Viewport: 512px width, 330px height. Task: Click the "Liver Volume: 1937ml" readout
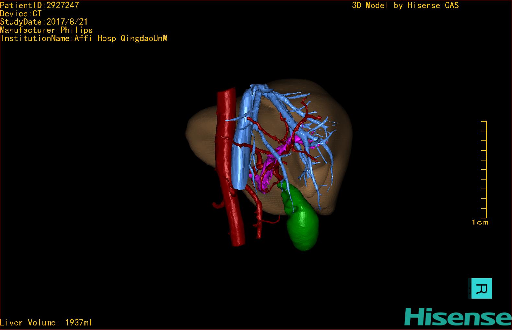pyautogui.click(x=46, y=323)
